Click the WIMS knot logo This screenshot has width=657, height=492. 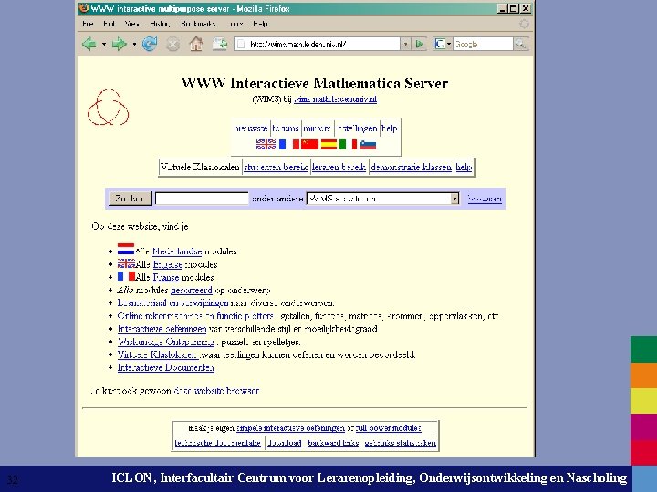(x=108, y=108)
